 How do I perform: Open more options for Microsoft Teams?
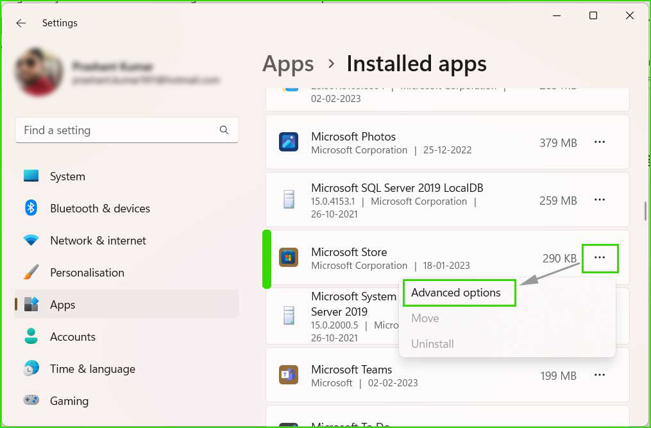tap(600, 375)
